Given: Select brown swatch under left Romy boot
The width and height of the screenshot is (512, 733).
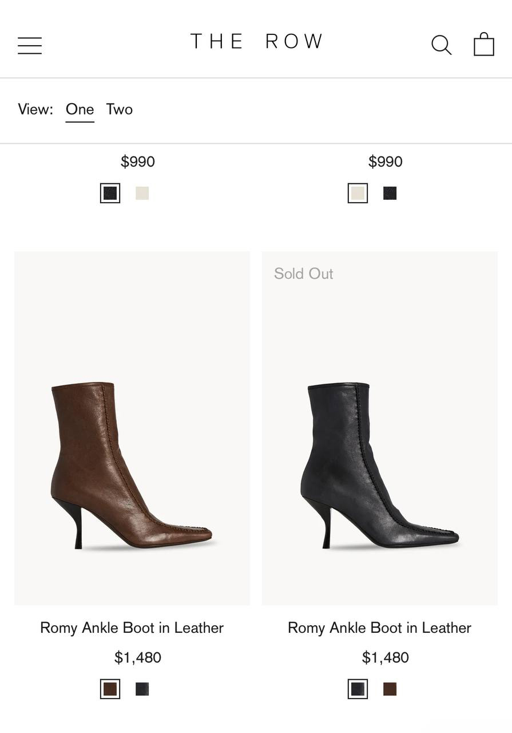Looking at the screenshot, I should (x=110, y=689).
